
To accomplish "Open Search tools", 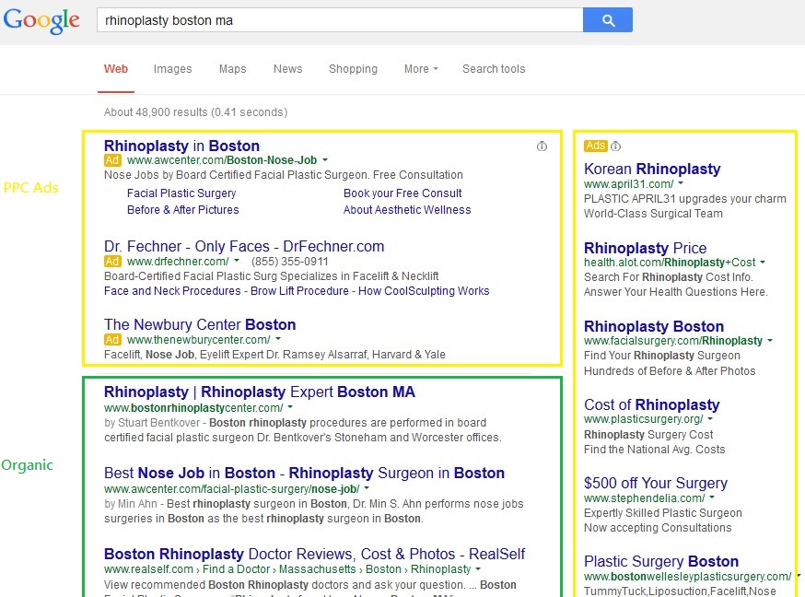I will pos(494,69).
